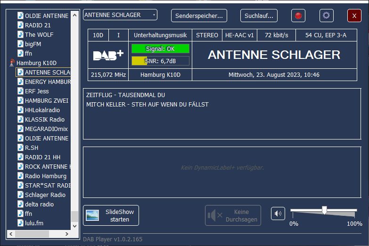This screenshot has height=246, width=369.
Task: Click the DAB+ logo
Action: 108,55
